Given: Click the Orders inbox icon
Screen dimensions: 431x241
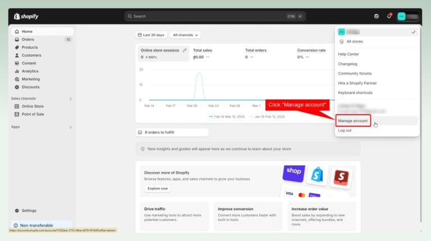Looking at the screenshot, I should tap(17, 40).
